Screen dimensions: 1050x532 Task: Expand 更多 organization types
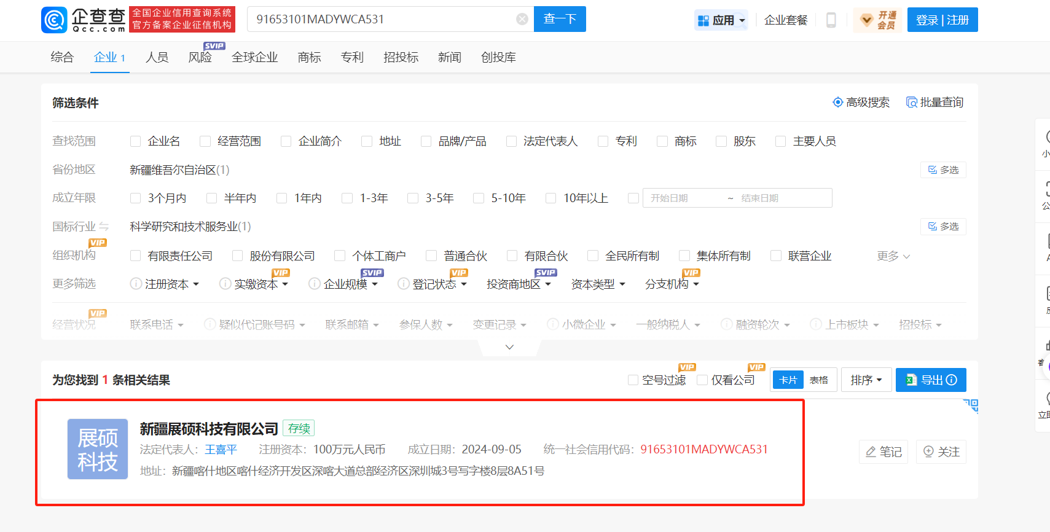click(893, 256)
